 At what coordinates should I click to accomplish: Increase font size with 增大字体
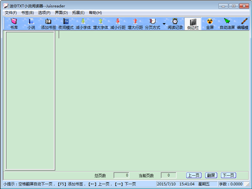click(x=100, y=24)
